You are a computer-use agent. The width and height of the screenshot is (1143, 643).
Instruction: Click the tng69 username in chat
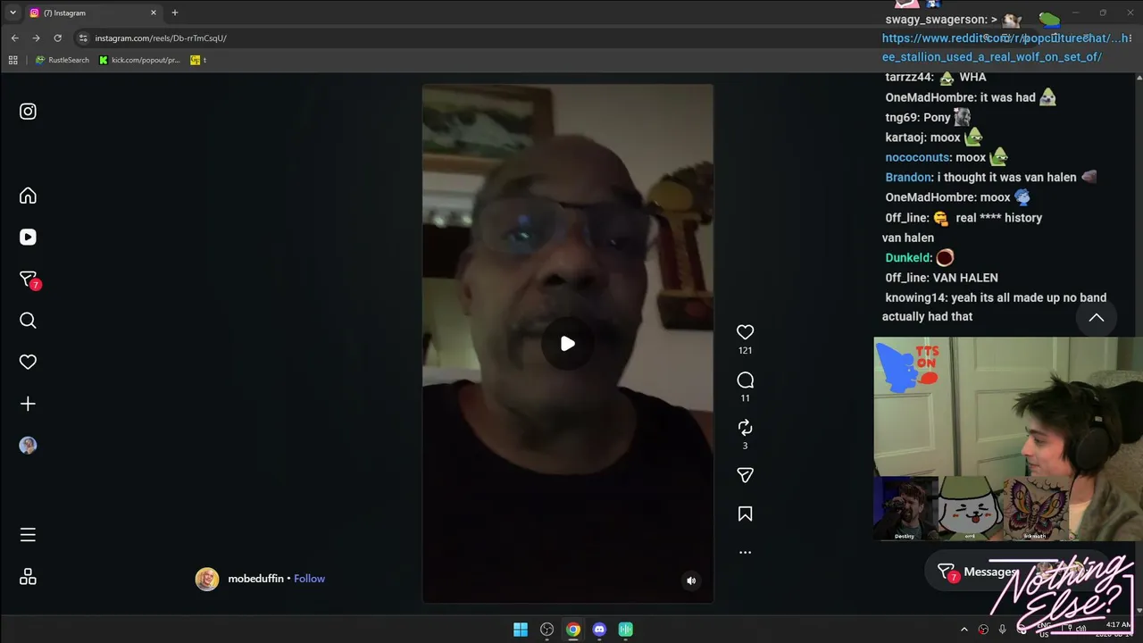pyautogui.click(x=902, y=118)
